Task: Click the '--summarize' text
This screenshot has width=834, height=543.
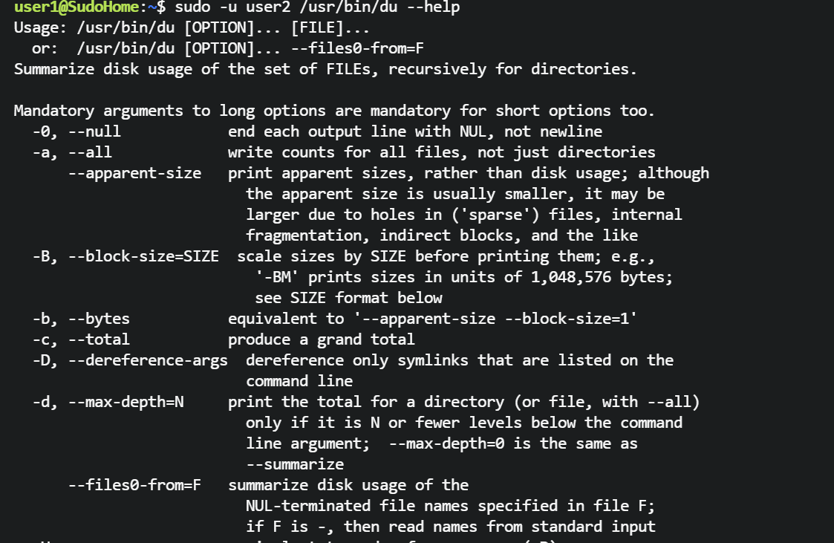Action: (x=295, y=465)
